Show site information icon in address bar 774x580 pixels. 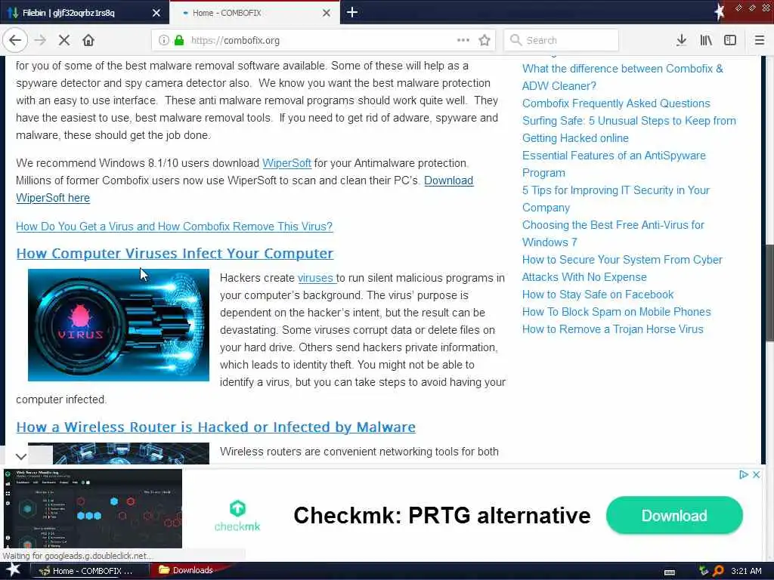click(163, 41)
